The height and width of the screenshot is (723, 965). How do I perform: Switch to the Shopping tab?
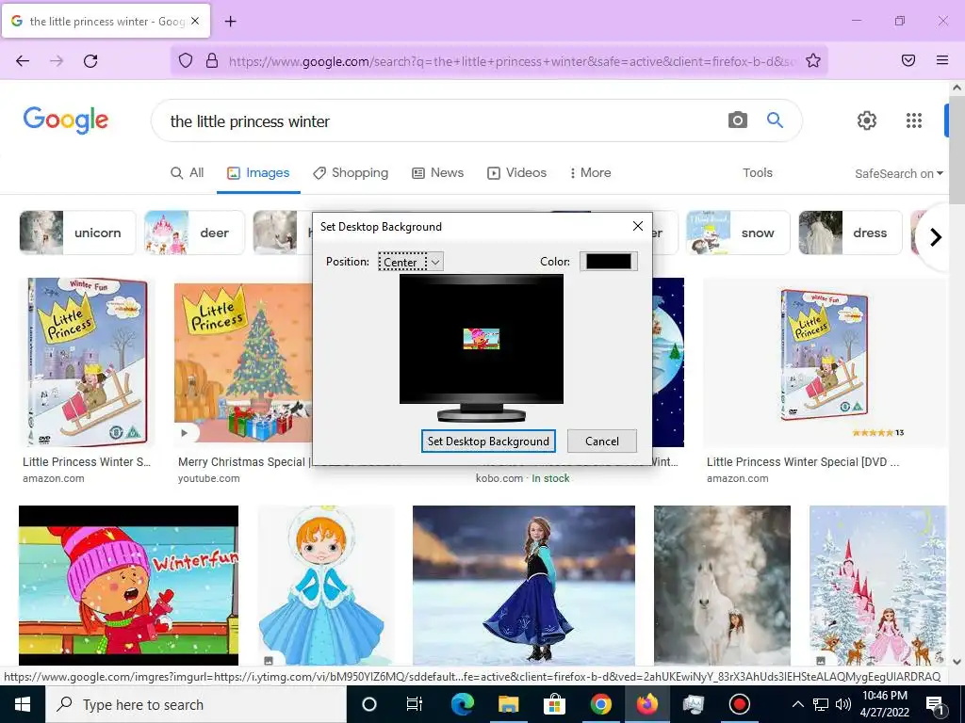point(351,173)
